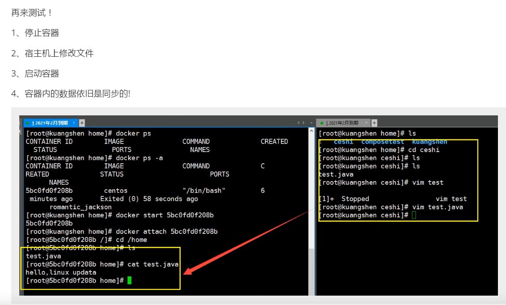Click the 'REATED' wrapped header text
The width and height of the screenshot is (506, 305).
pos(38,174)
